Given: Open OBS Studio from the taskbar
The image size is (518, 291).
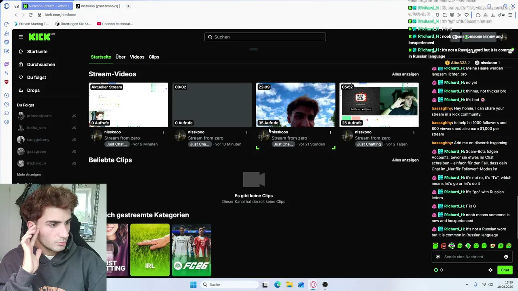Looking at the screenshot, I should click(325, 285).
